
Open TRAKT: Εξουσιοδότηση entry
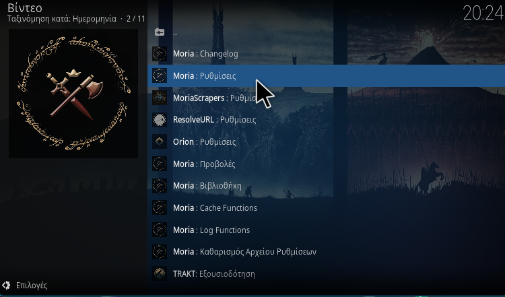pyautogui.click(x=327, y=274)
